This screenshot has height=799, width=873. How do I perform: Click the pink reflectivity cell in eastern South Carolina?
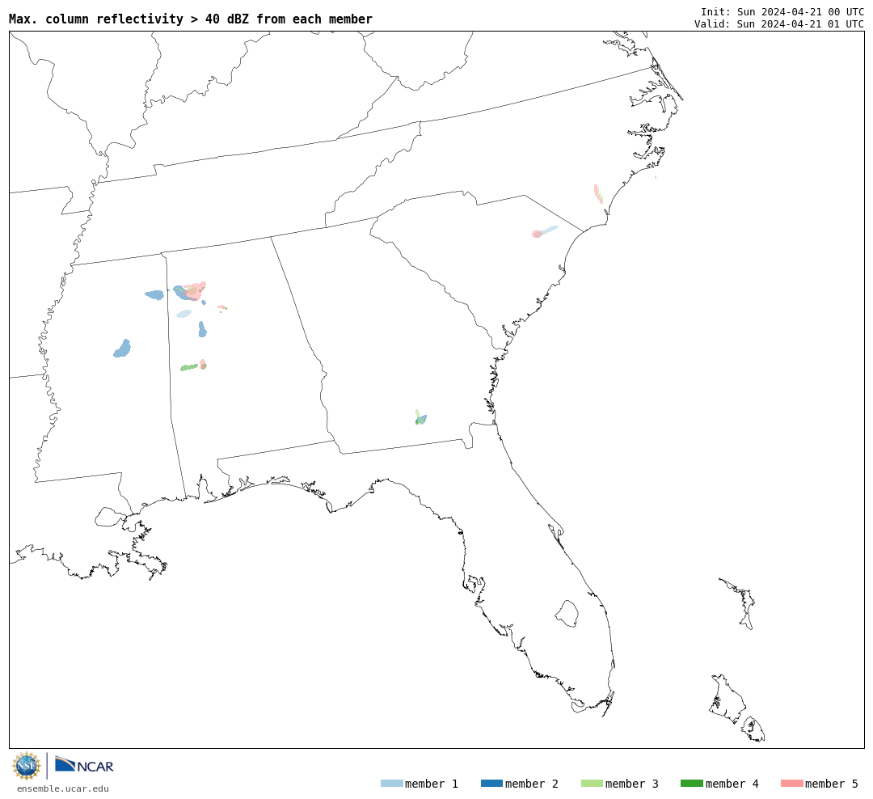[537, 234]
